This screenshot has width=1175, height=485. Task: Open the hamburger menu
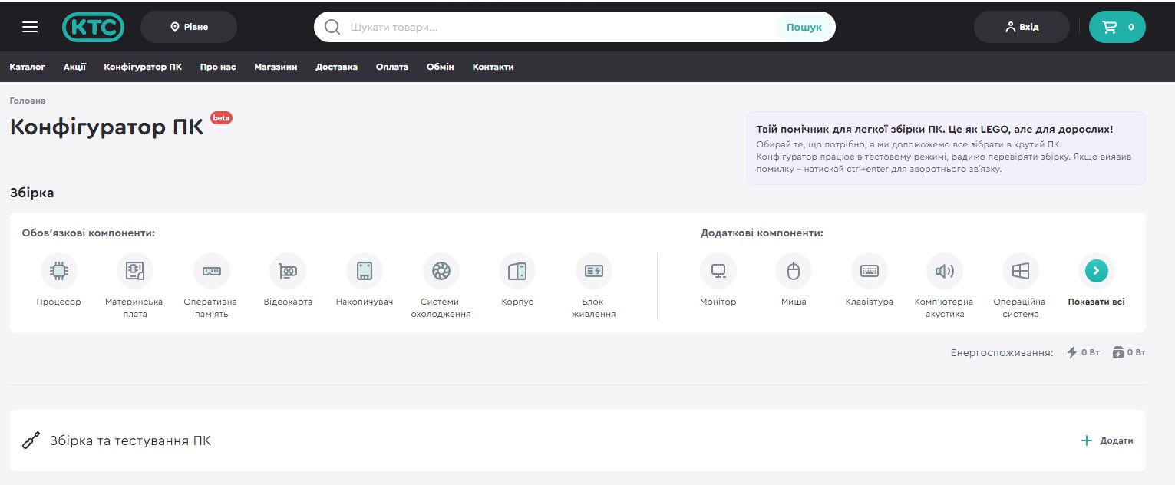[30, 27]
